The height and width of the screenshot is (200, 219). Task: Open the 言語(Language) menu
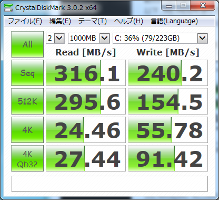[x=174, y=21]
